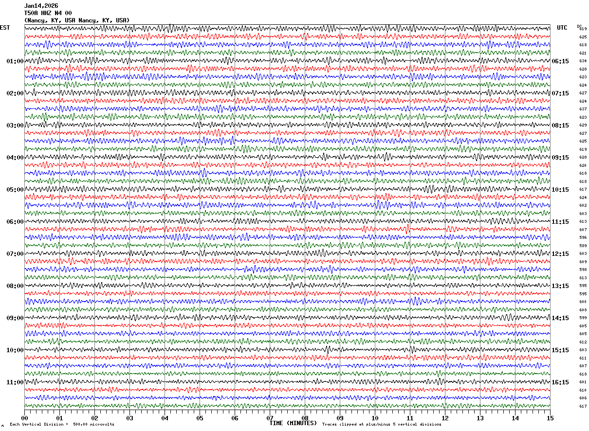Select the 09:00 EST row label
This screenshot has height=431, width=589.
[15, 318]
